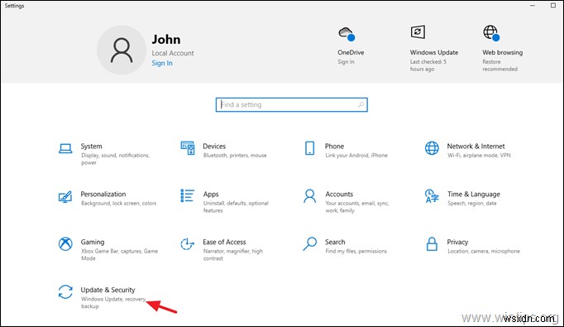564x327 pixels.
Task: Select the Accounts person icon
Action: [x=309, y=196]
